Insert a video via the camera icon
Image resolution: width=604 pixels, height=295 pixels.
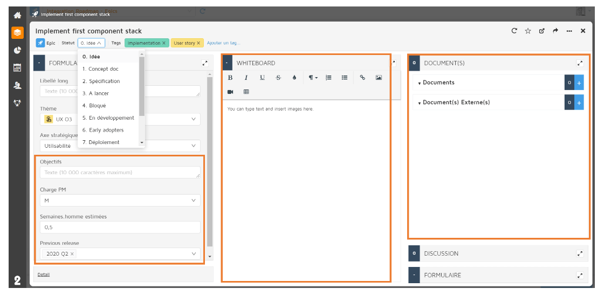(230, 92)
